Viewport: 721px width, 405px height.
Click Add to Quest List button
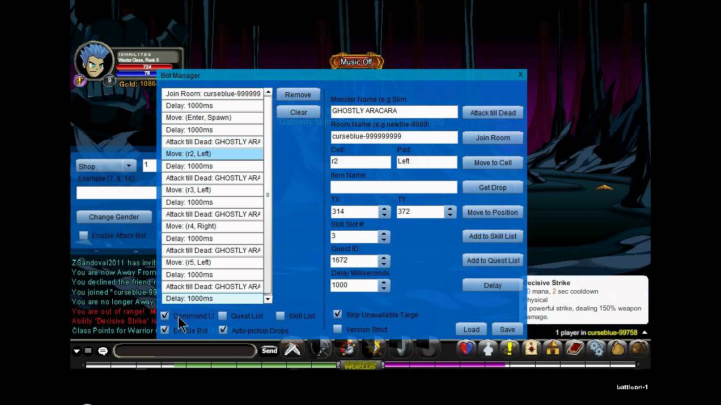pos(493,260)
